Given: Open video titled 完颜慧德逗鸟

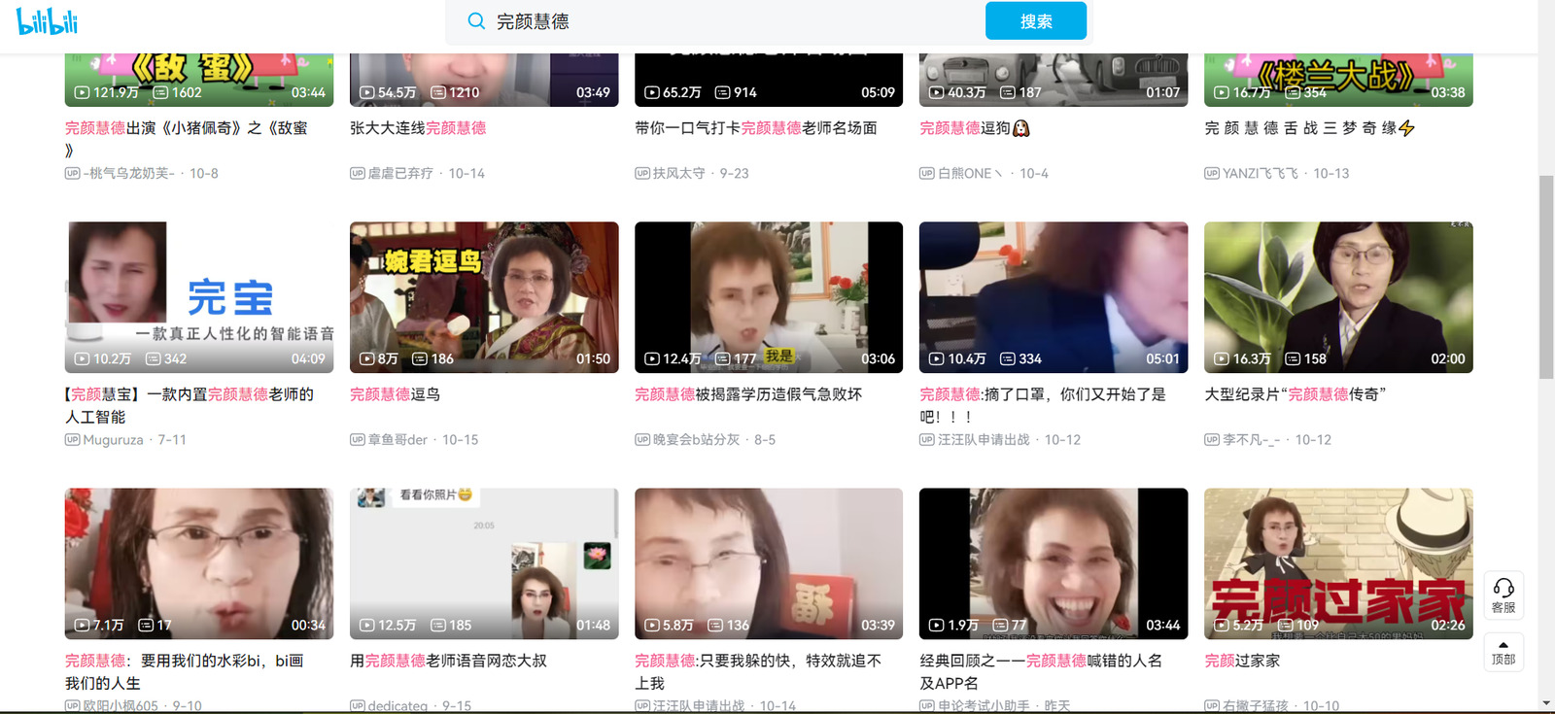Looking at the screenshot, I should [x=395, y=394].
